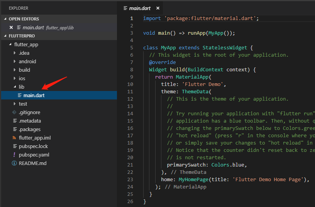The image size is (315, 207).
Task: Collapse the FLUTTERPRO section
Action: (x=5, y=36)
